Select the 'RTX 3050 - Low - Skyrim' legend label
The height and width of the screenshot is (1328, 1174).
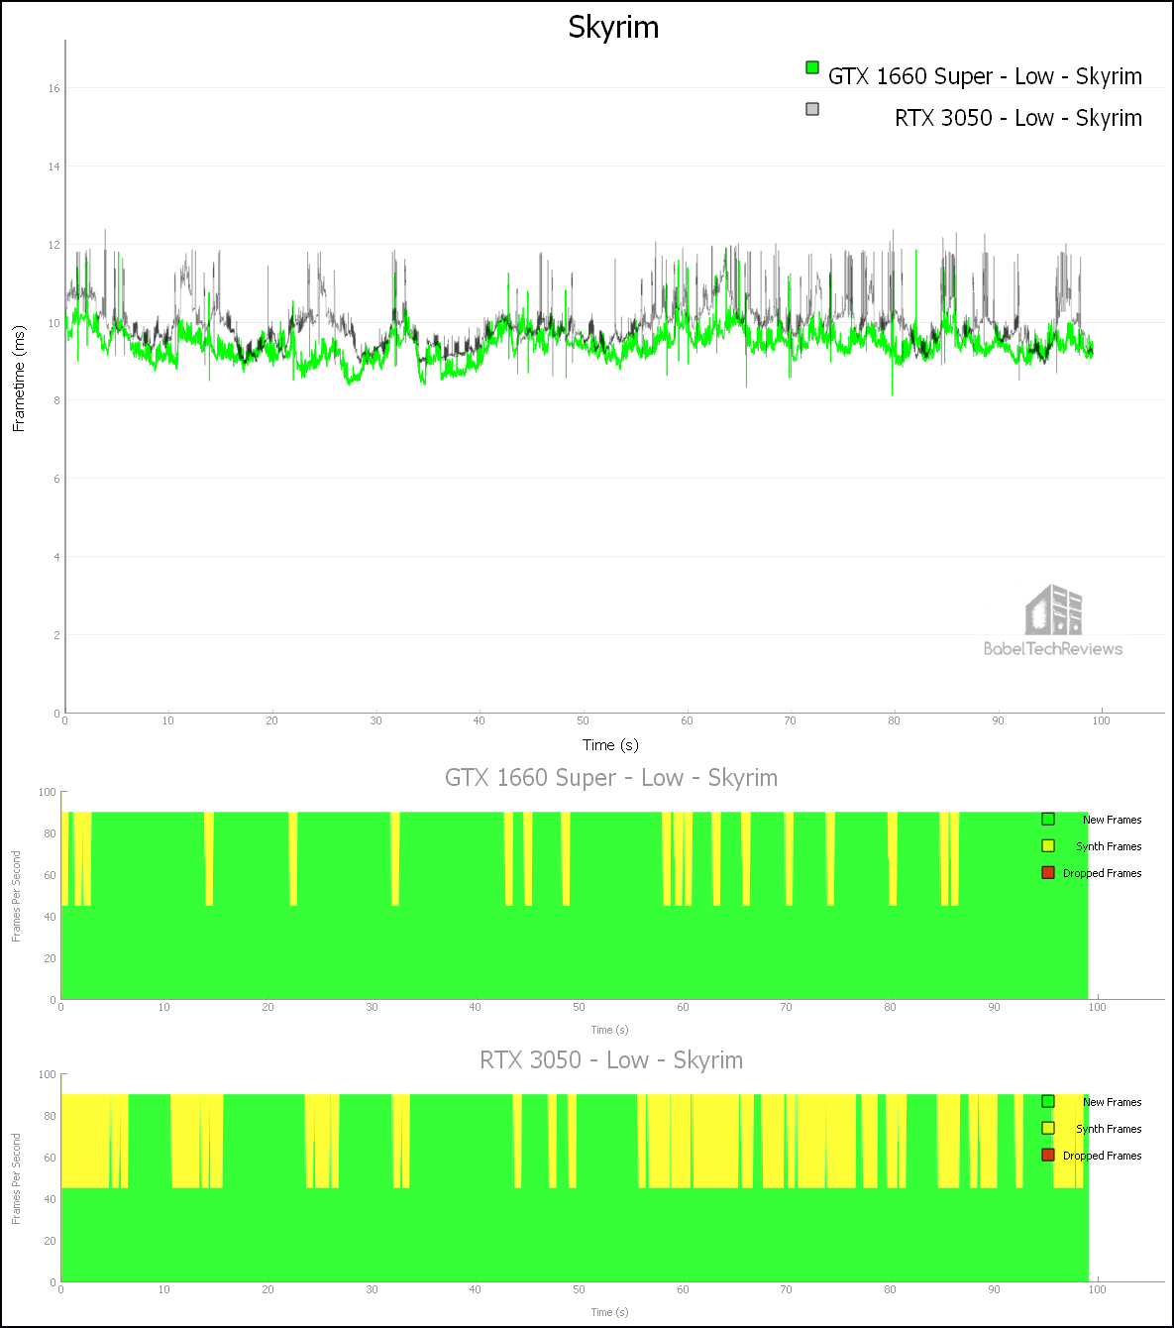pyautogui.click(x=1018, y=118)
